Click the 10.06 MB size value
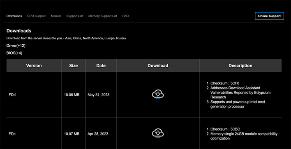This screenshot has height=149, width=291. [x=72, y=95]
